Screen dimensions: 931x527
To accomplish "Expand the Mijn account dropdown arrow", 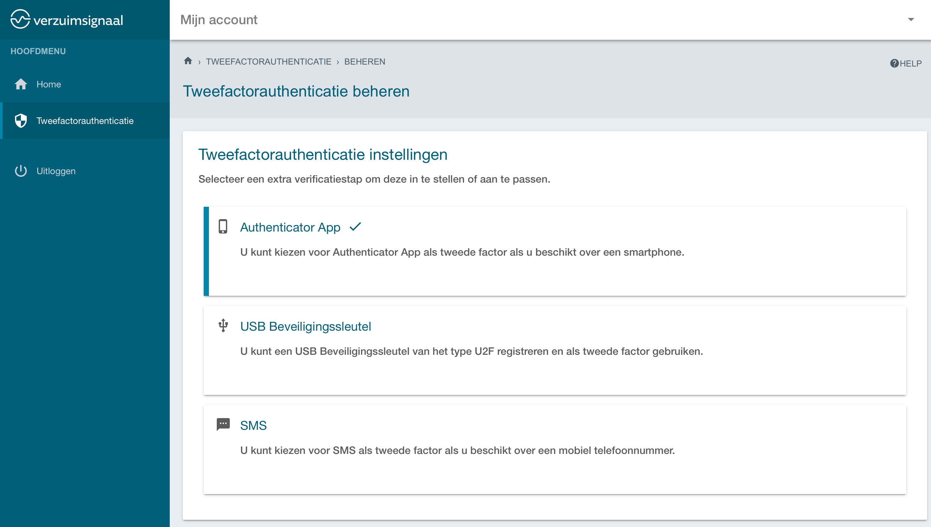I will [x=911, y=20].
